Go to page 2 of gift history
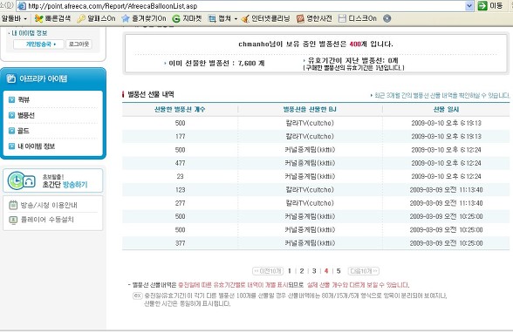Viewport: 513px width, 333px height. (x=302, y=271)
